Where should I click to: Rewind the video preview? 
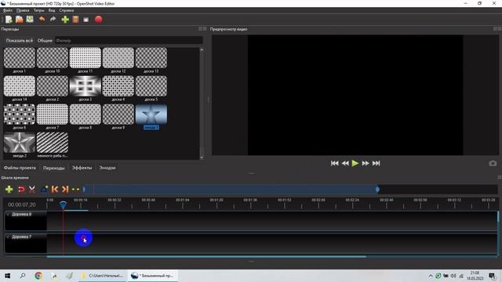tap(345, 164)
